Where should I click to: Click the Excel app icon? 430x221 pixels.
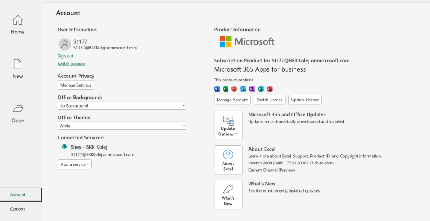coord(225,89)
